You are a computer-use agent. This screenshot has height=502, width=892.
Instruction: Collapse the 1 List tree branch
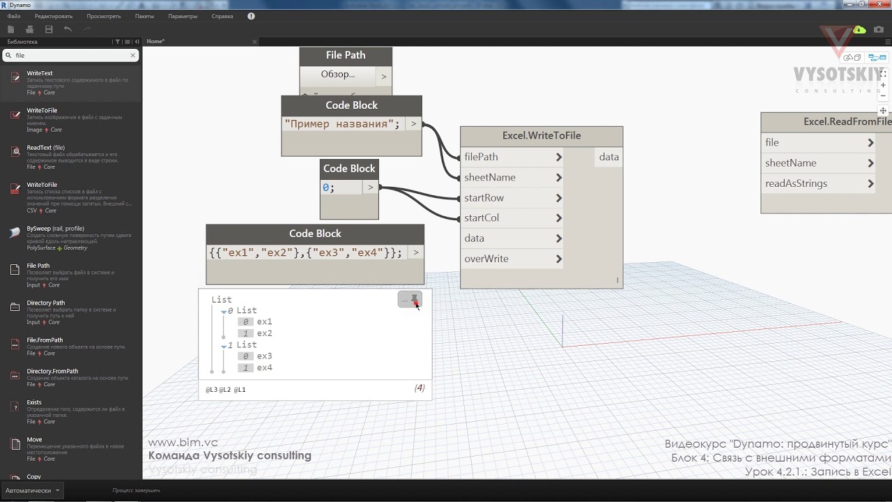[224, 346]
